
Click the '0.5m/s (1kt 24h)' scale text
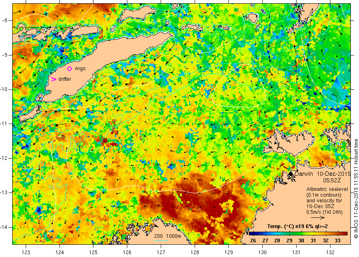click(324, 212)
